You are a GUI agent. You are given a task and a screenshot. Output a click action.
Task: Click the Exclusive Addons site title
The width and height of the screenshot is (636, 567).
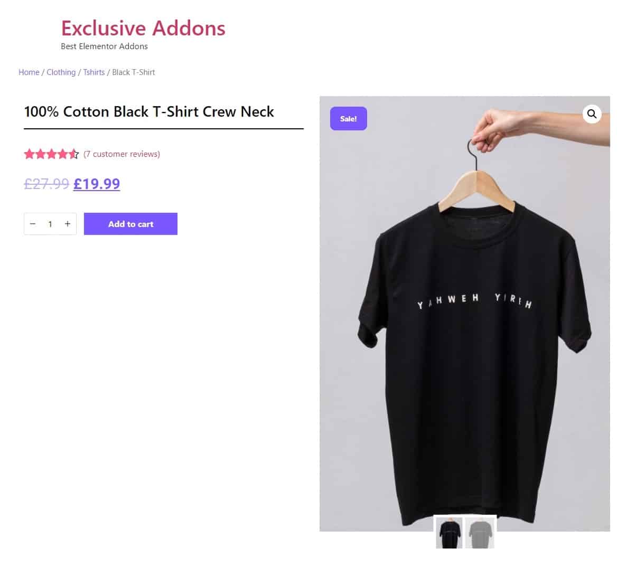[143, 28]
